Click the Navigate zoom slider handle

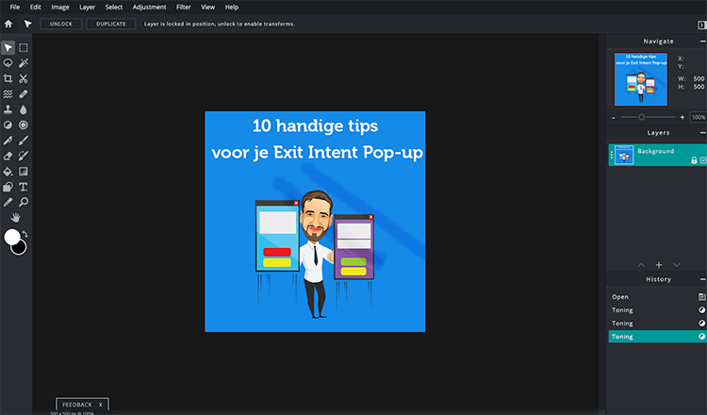pyautogui.click(x=642, y=117)
